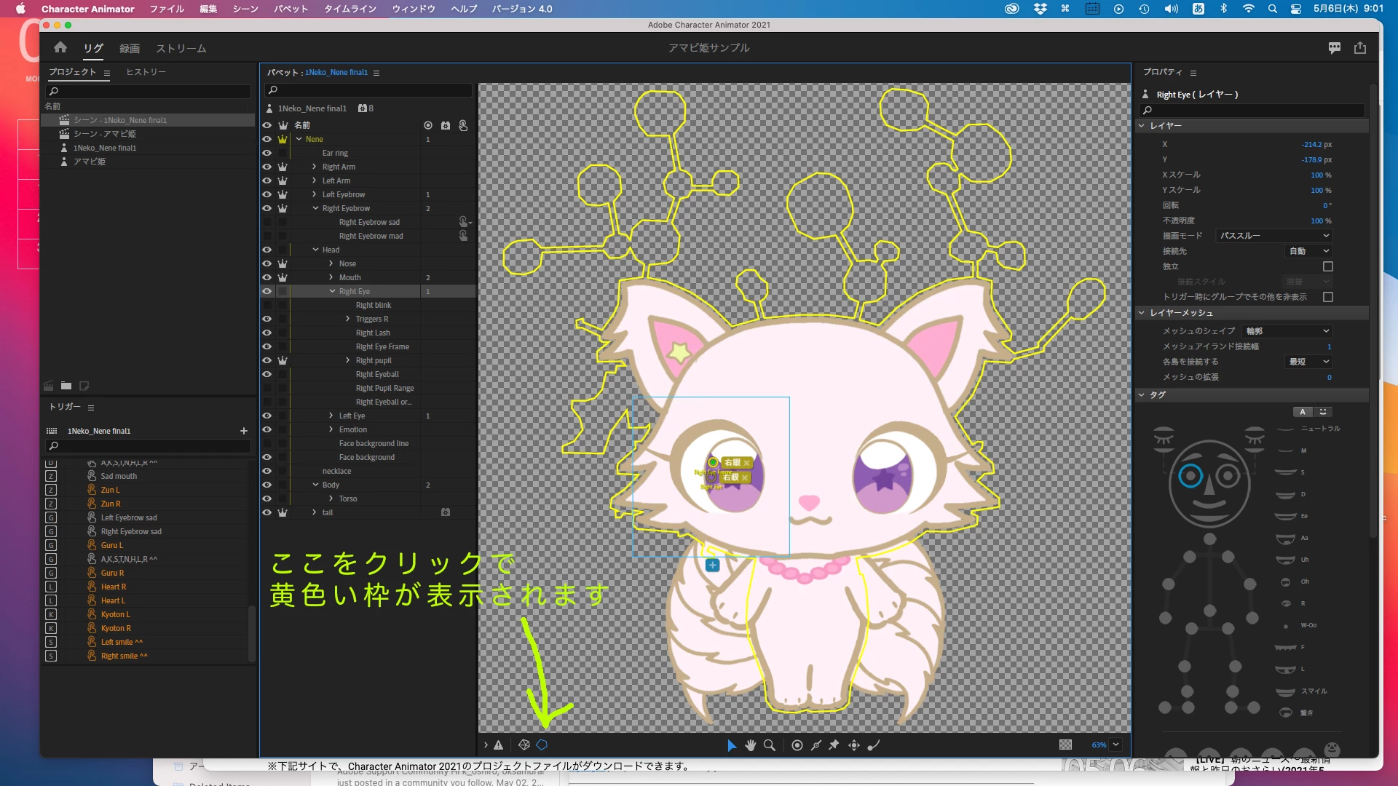Toggle mesh outline display icon

[x=542, y=745]
